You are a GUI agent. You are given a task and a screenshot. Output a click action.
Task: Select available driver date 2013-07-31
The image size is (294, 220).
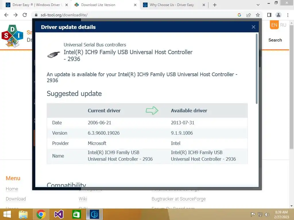(x=183, y=123)
